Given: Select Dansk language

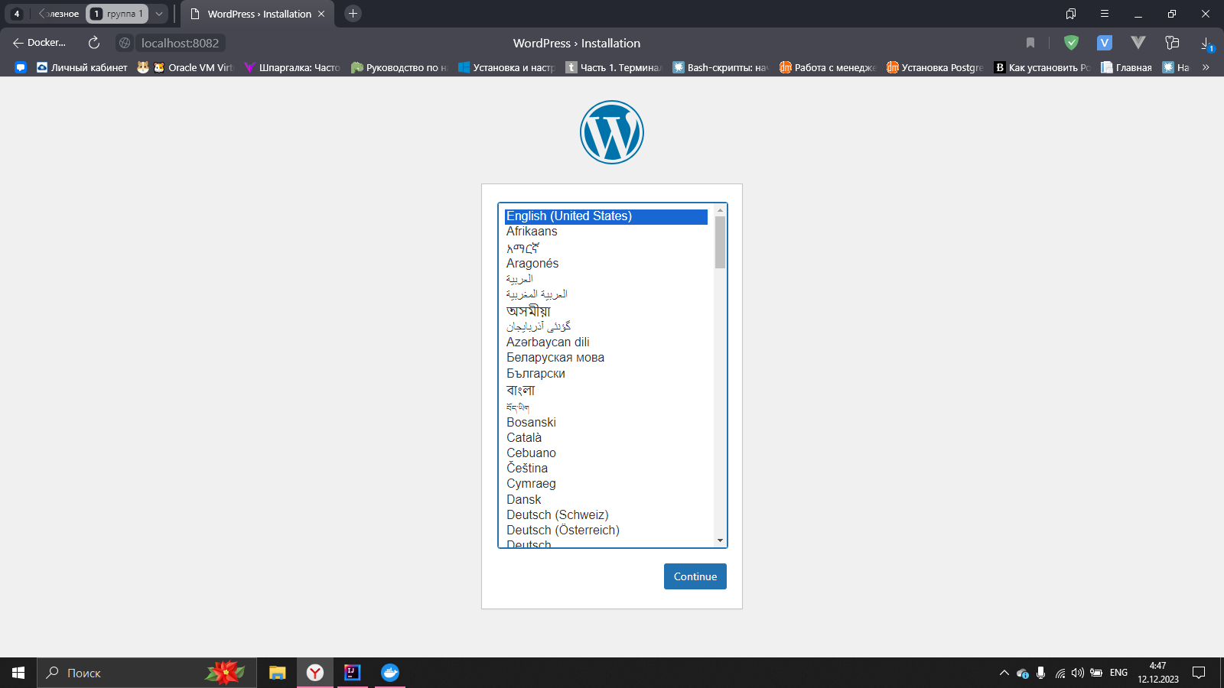Looking at the screenshot, I should [x=606, y=500].
